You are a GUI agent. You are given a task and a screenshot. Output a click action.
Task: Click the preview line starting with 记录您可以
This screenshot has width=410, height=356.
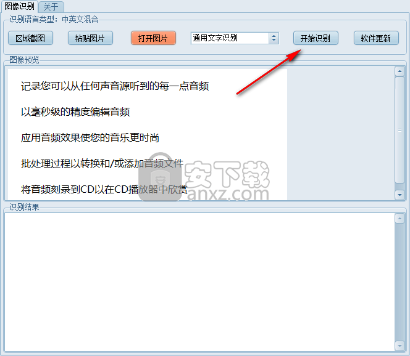tap(115, 86)
